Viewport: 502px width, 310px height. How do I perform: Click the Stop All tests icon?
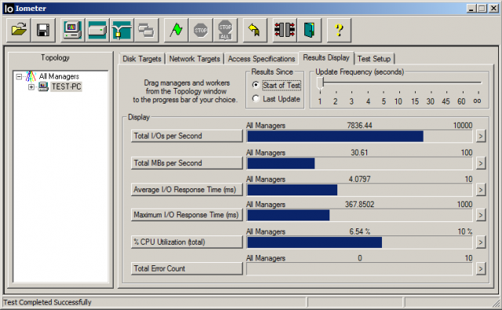[x=225, y=30]
